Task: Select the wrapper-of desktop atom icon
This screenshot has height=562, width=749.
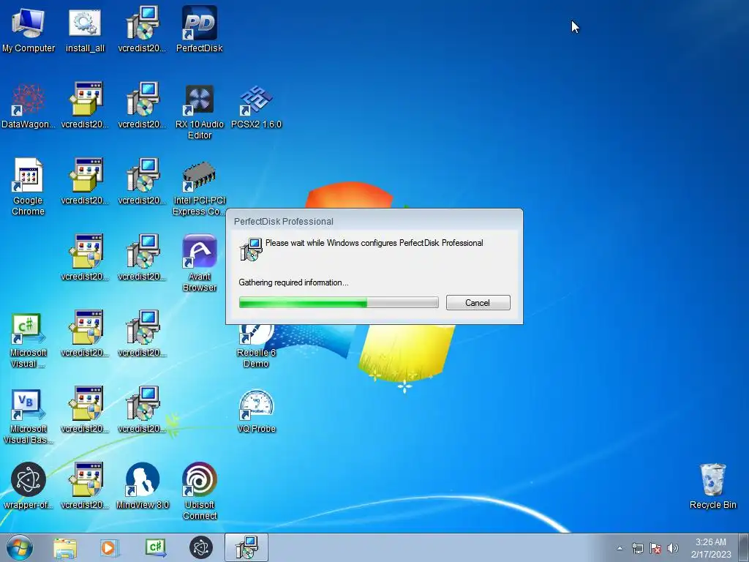Action: click(x=29, y=485)
